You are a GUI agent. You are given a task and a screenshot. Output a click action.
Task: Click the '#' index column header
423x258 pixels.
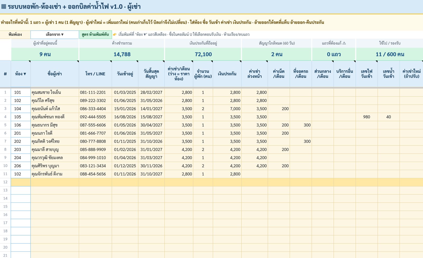[5, 74]
